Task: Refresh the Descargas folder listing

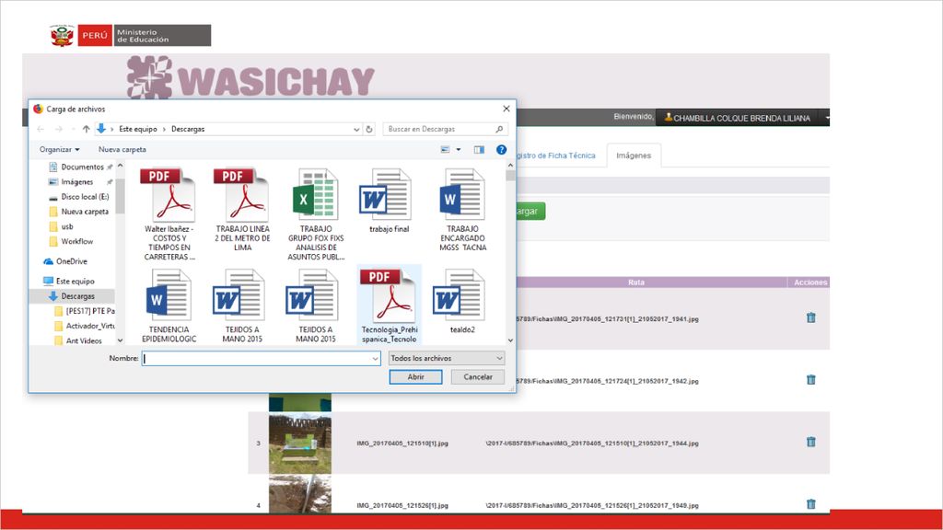Action: pos(369,129)
